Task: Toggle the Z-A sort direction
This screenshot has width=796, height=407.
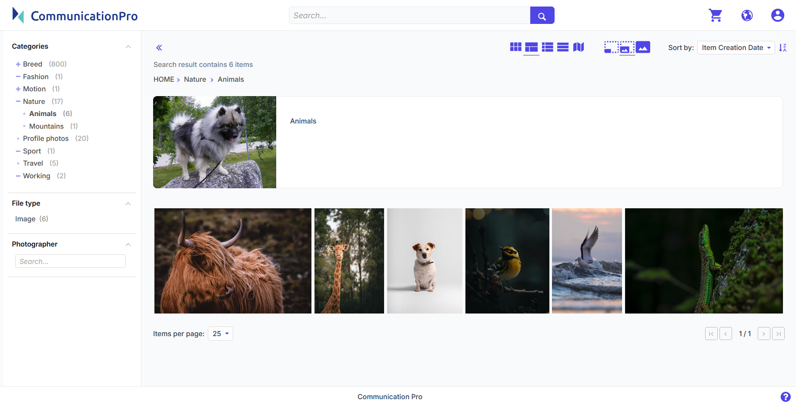Action: click(x=783, y=48)
